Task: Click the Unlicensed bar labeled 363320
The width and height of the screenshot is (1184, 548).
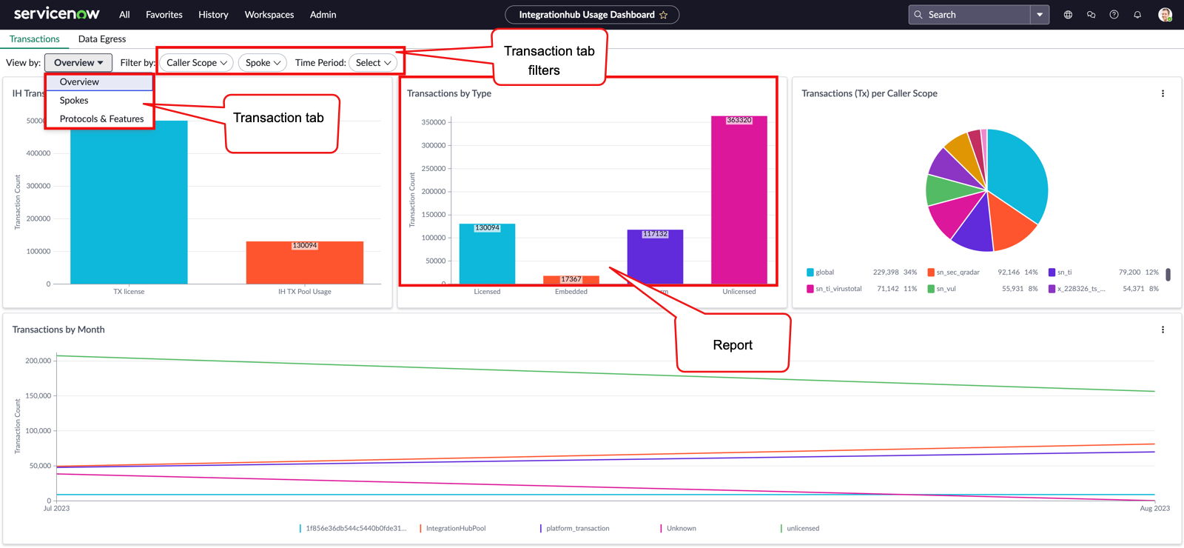Action: coord(739,200)
